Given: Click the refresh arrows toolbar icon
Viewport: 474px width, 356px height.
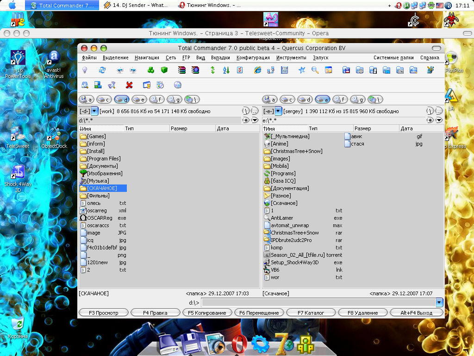Looking at the screenshot, I should click(102, 70).
